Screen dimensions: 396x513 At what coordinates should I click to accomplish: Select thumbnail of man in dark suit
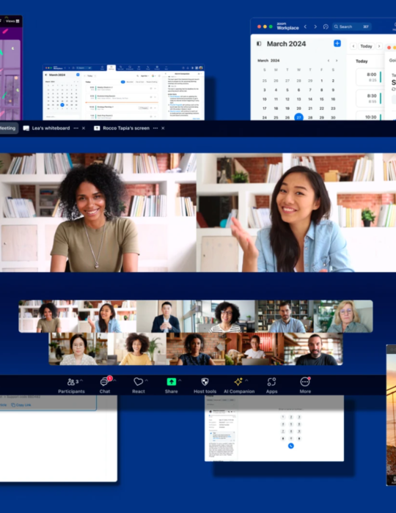[166, 317]
